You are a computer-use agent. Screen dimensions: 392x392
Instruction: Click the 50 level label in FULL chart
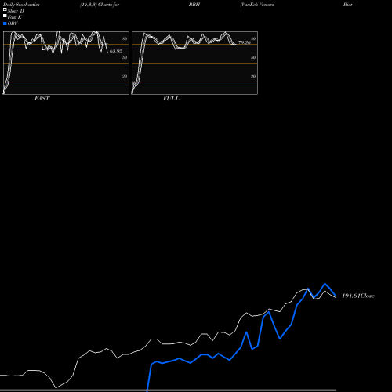pyautogui.click(x=253, y=57)
